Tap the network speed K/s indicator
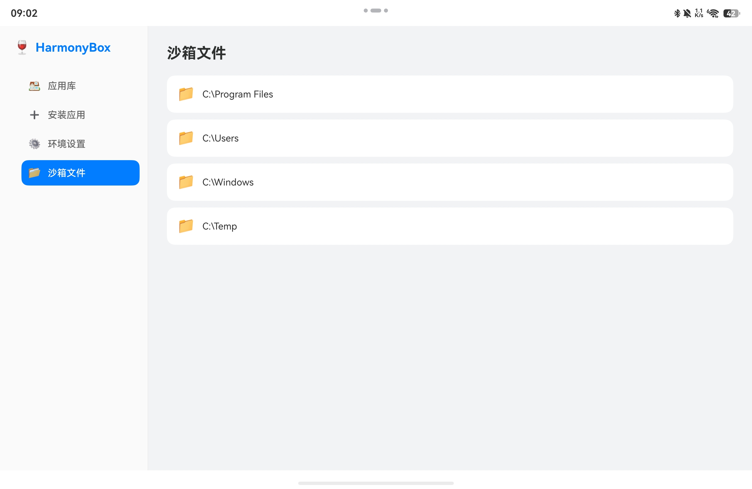Image resolution: width=752 pixels, height=489 pixels. [x=699, y=13]
